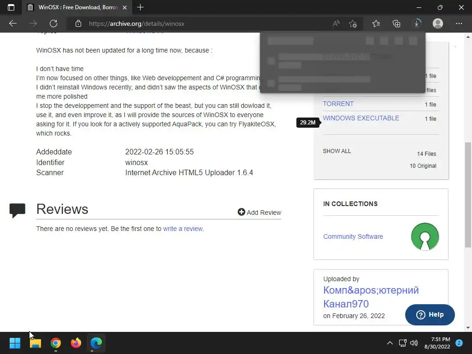Show hidden system tray icons
The image size is (472, 354).
389,343
